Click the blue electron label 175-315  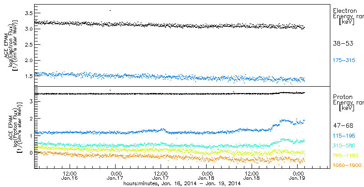[x=344, y=61]
